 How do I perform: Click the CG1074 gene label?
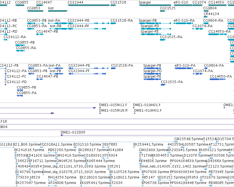[x=199, y=2]
